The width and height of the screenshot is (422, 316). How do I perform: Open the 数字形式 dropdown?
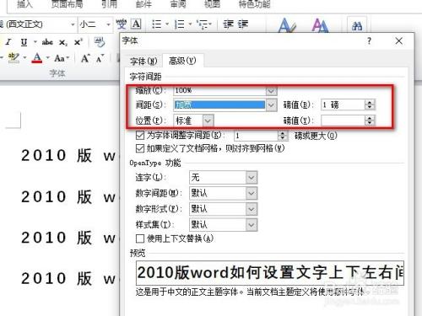pos(252,209)
